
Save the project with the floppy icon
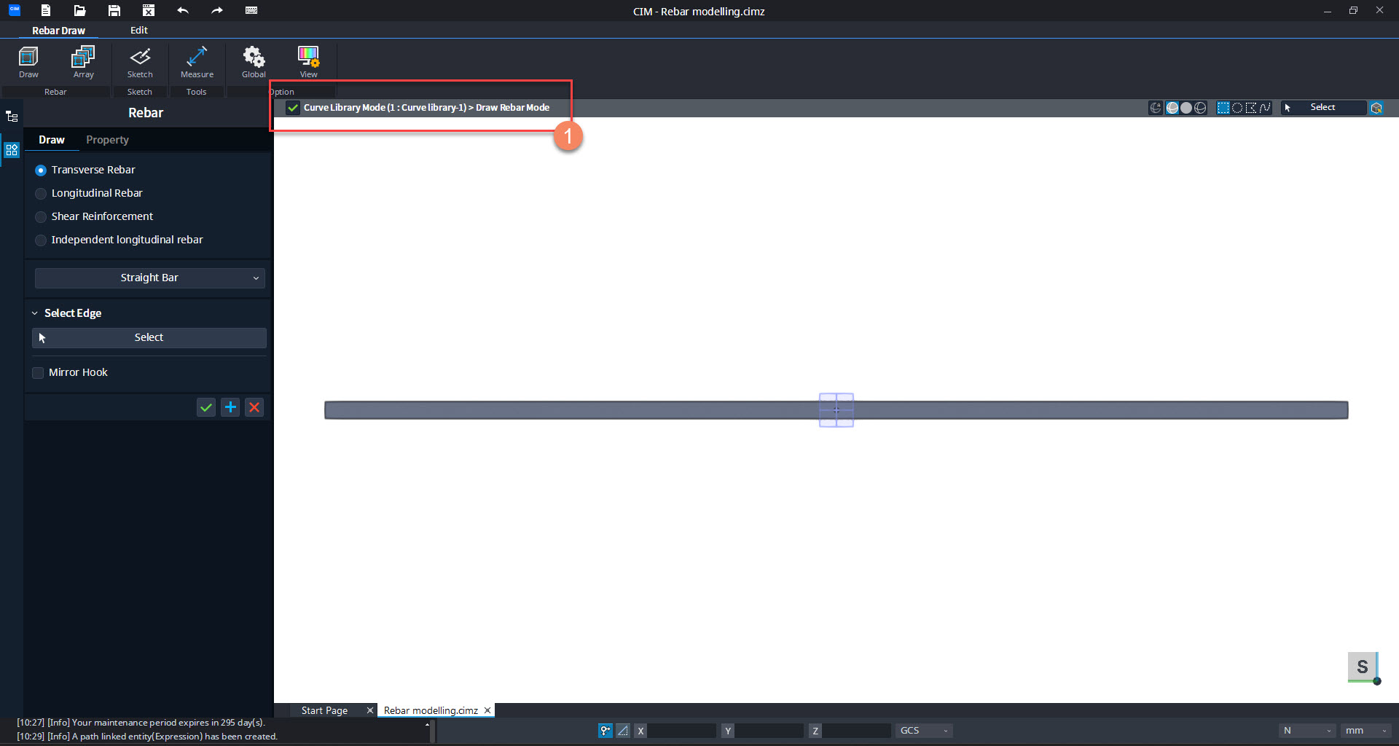(x=114, y=10)
